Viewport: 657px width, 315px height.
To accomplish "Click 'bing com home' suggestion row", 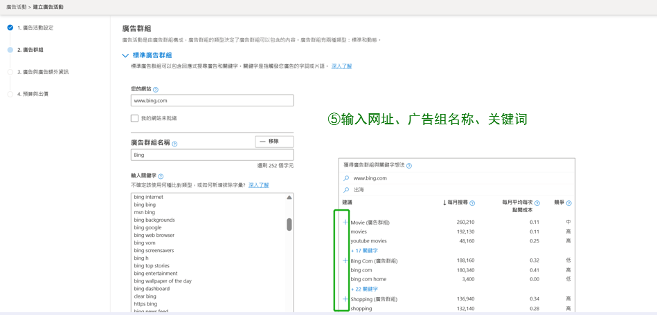I will point(368,279).
